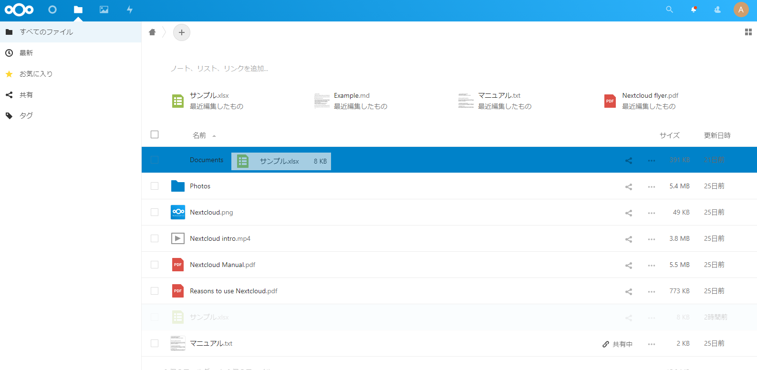This screenshot has width=757, height=370.
Task: Share Nextcloud.png via share icon
Action: coord(629,213)
